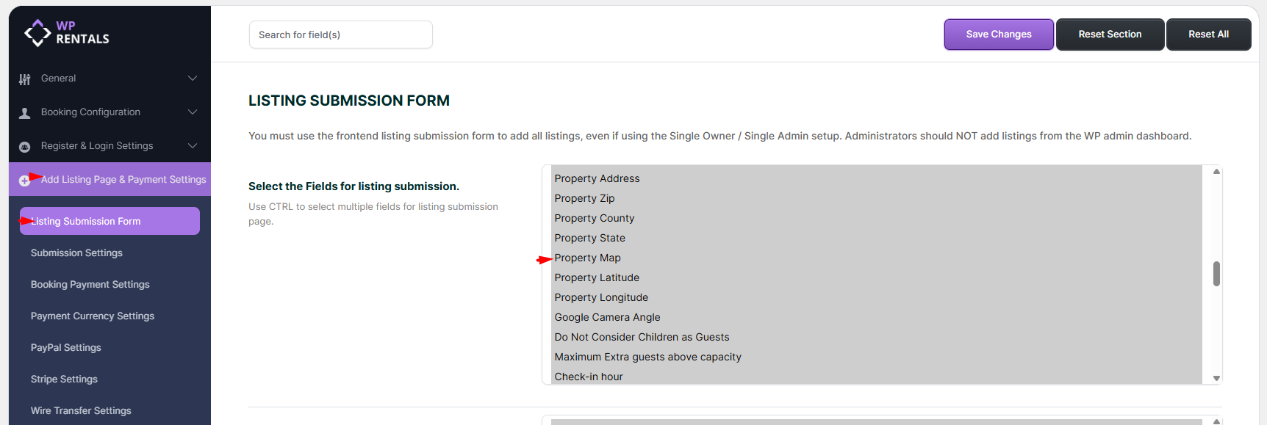1267x425 pixels.
Task: Expand the General menu chevron
Action: [x=193, y=79]
